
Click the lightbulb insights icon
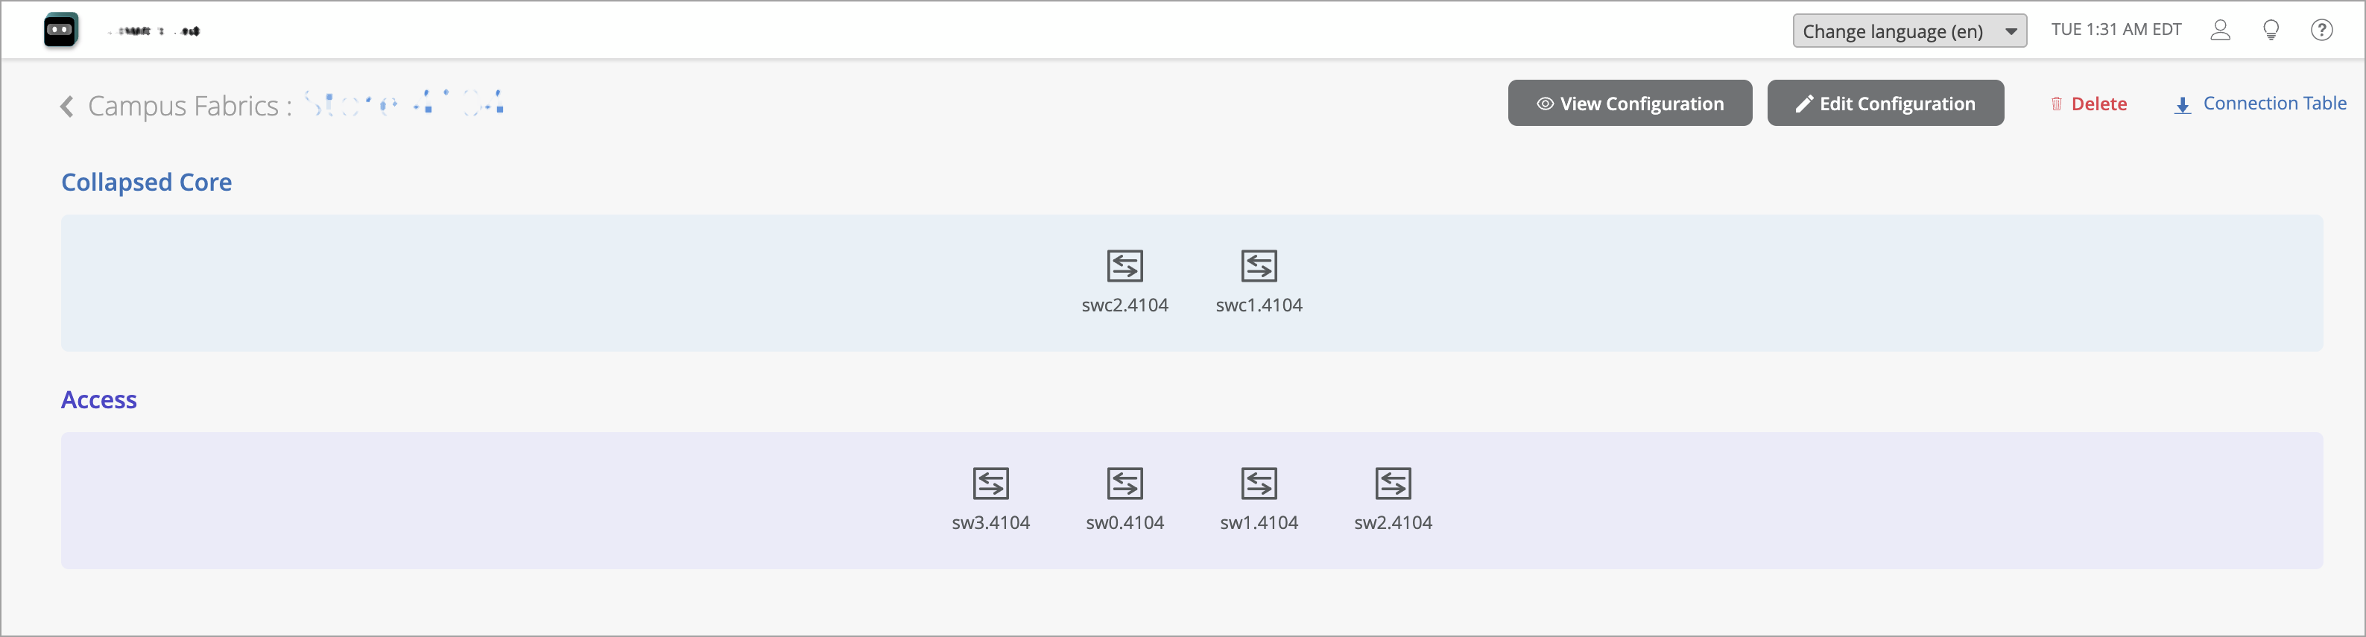tap(2271, 31)
